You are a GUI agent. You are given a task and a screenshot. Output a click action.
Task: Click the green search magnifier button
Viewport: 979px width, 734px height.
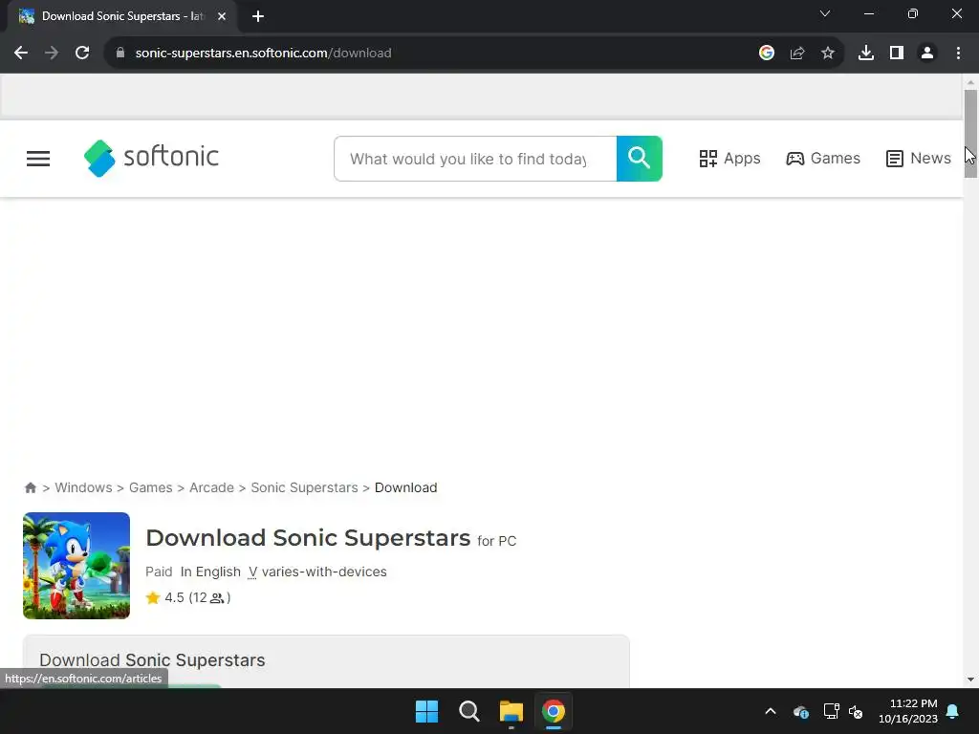point(640,159)
